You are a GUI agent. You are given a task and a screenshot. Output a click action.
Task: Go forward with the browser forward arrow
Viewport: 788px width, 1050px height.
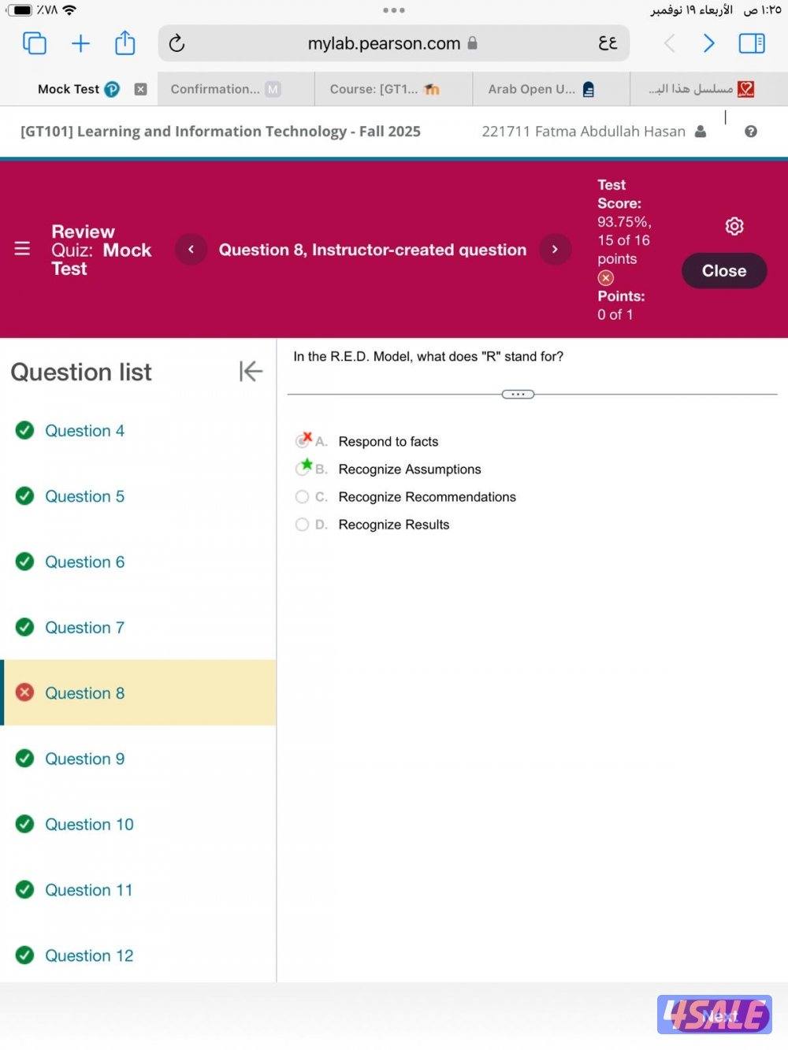708,43
